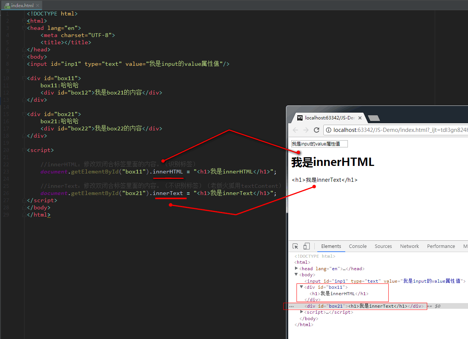The height and width of the screenshot is (339, 468).
Task: Click the <title></title> code line
Action: tap(66, 42)
